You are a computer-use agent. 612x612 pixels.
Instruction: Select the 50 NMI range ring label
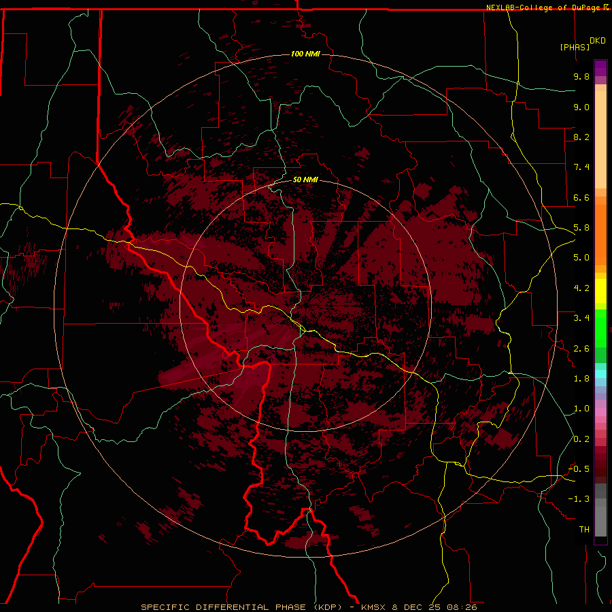click(305, 180)
